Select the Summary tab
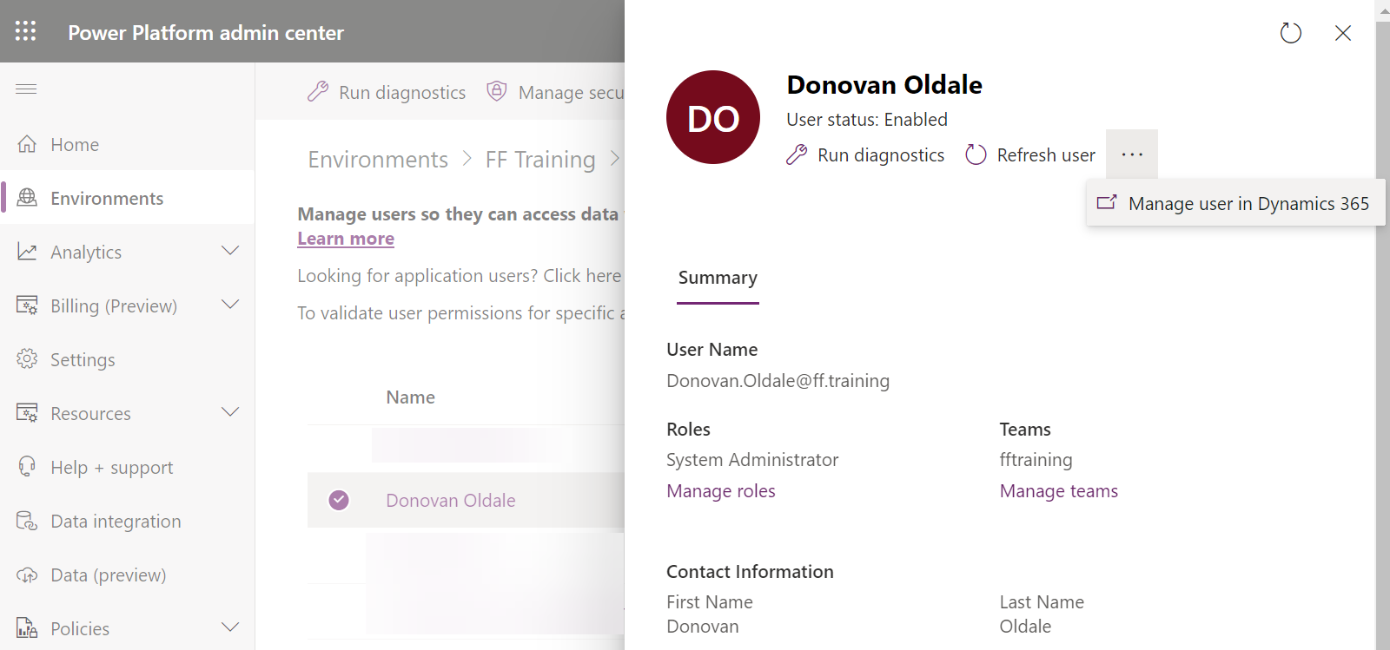 pos(718,278)
